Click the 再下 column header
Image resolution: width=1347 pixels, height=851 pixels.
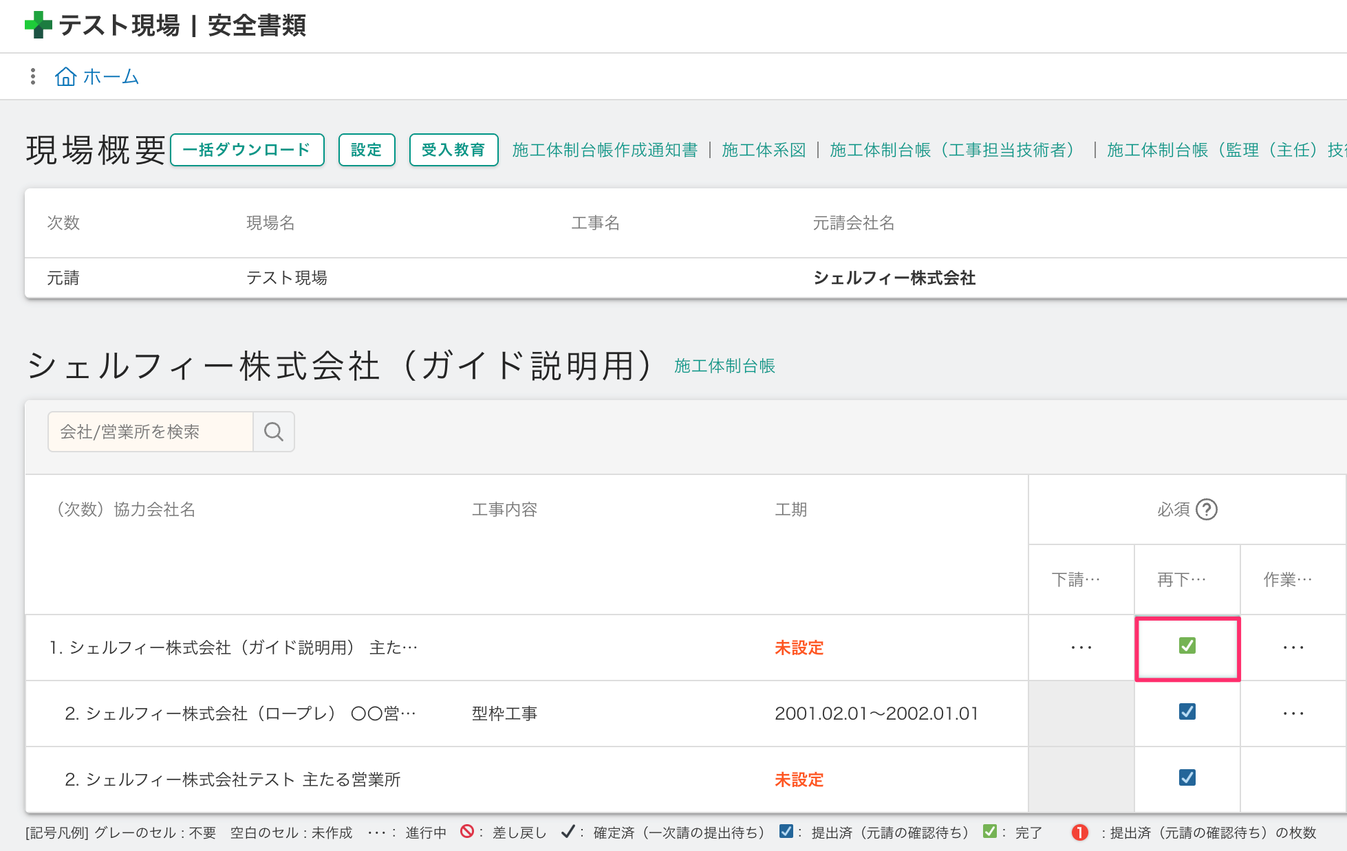1181,579
